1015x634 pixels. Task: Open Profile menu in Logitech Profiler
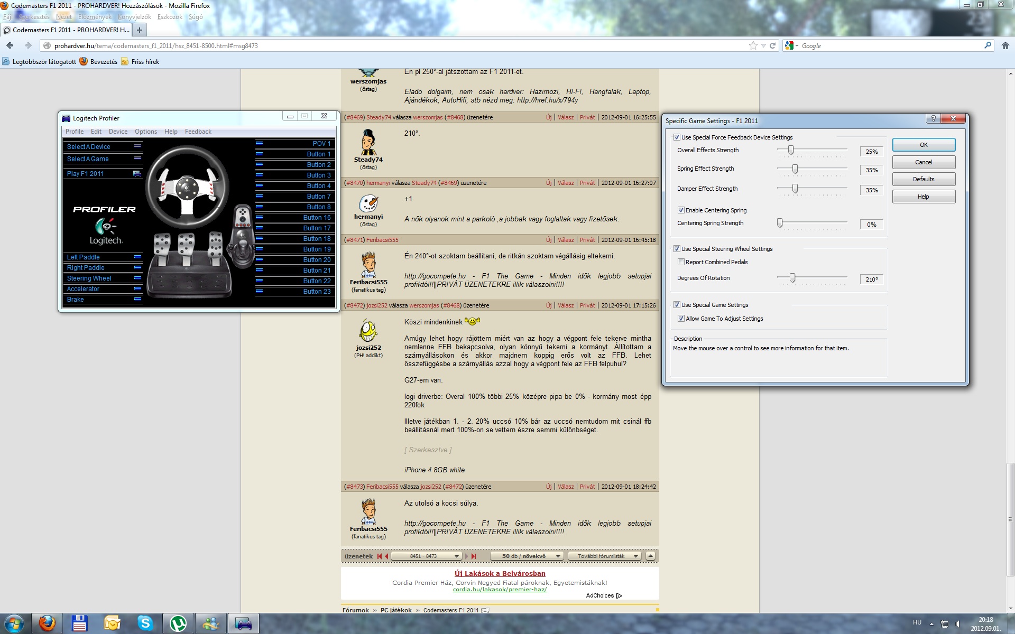pyautogui.click(x=75, y=132)
